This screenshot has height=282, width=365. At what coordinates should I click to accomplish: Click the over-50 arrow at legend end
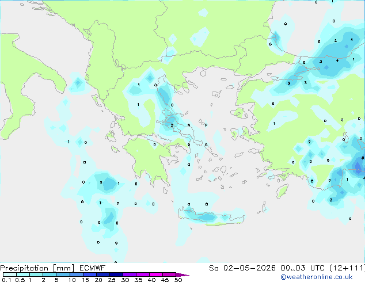(182, 275)
